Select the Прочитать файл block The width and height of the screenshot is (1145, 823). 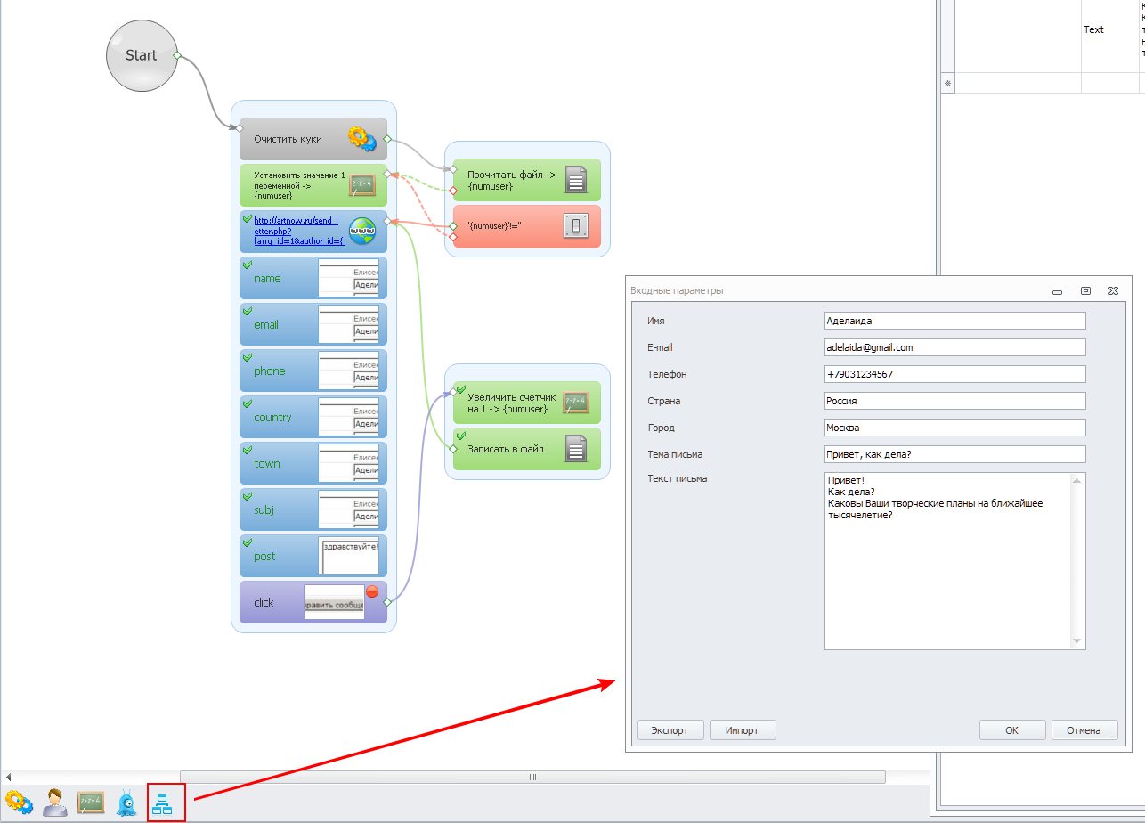coord(527,180)
